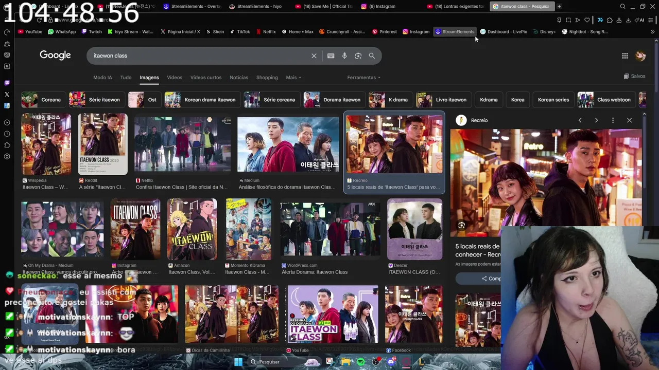Open the browser downloads icon
The width and height of the screenshot is (659, 370).
click(628, 20)
